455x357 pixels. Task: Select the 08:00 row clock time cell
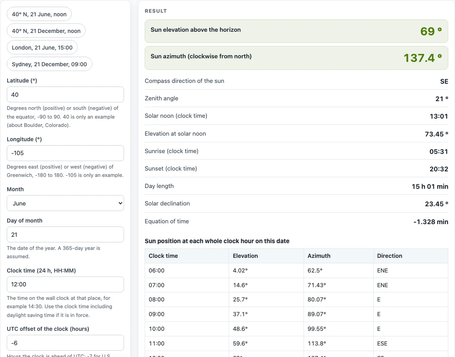pos(187,299)
